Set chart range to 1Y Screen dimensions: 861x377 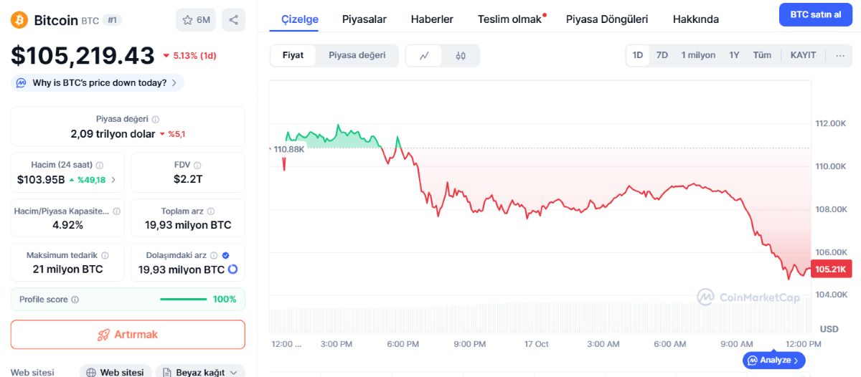tap(734, 55)
